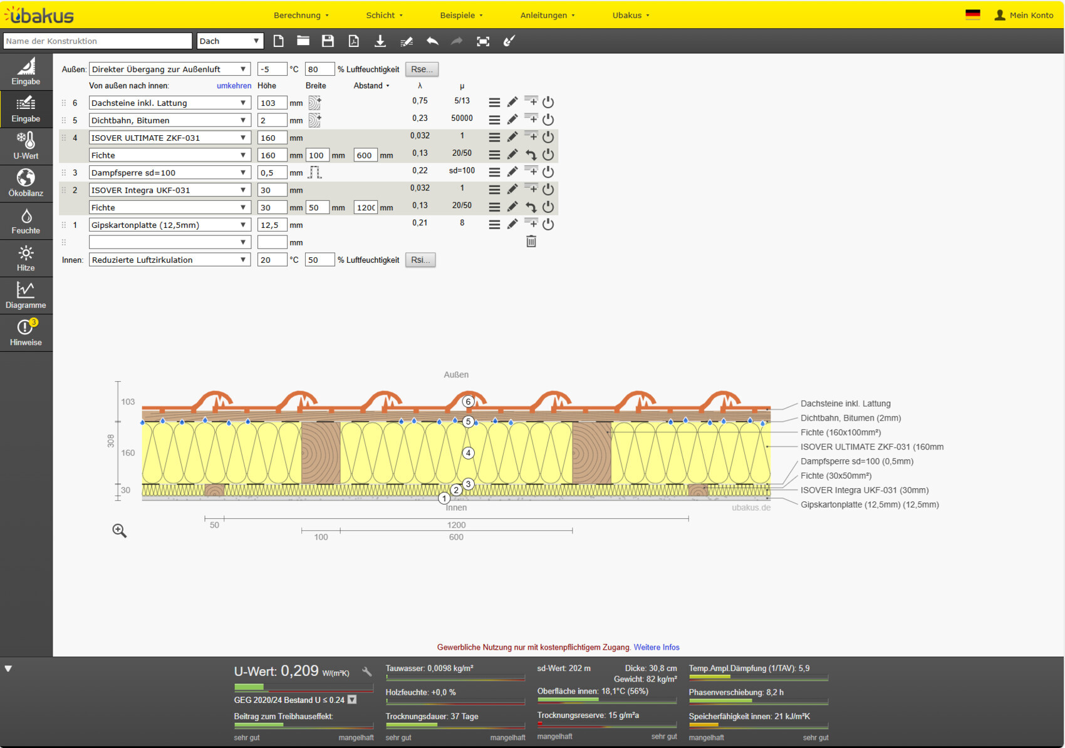Open the Reduzierte Luftzirkulation dropdown
1065x748 pixels.
[169, 260]
